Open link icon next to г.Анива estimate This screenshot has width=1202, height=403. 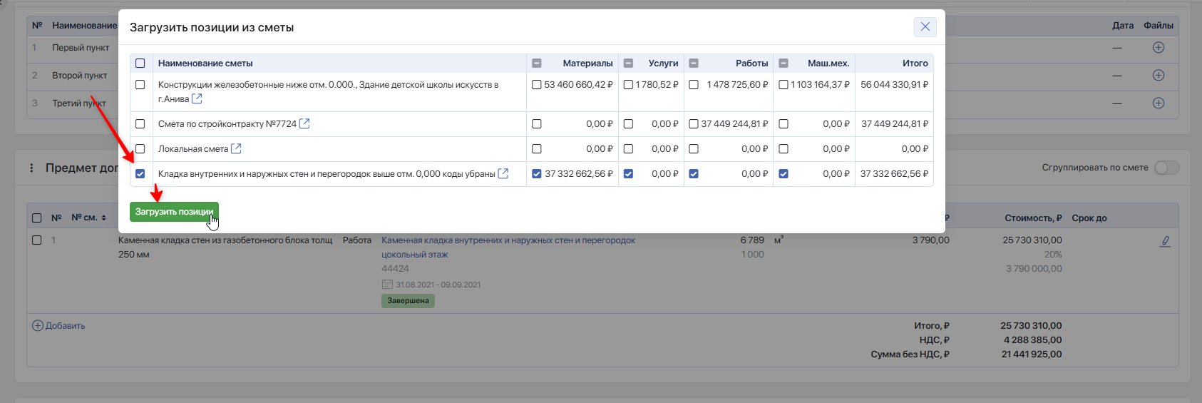pyautogui.click(x=197, y=98)
